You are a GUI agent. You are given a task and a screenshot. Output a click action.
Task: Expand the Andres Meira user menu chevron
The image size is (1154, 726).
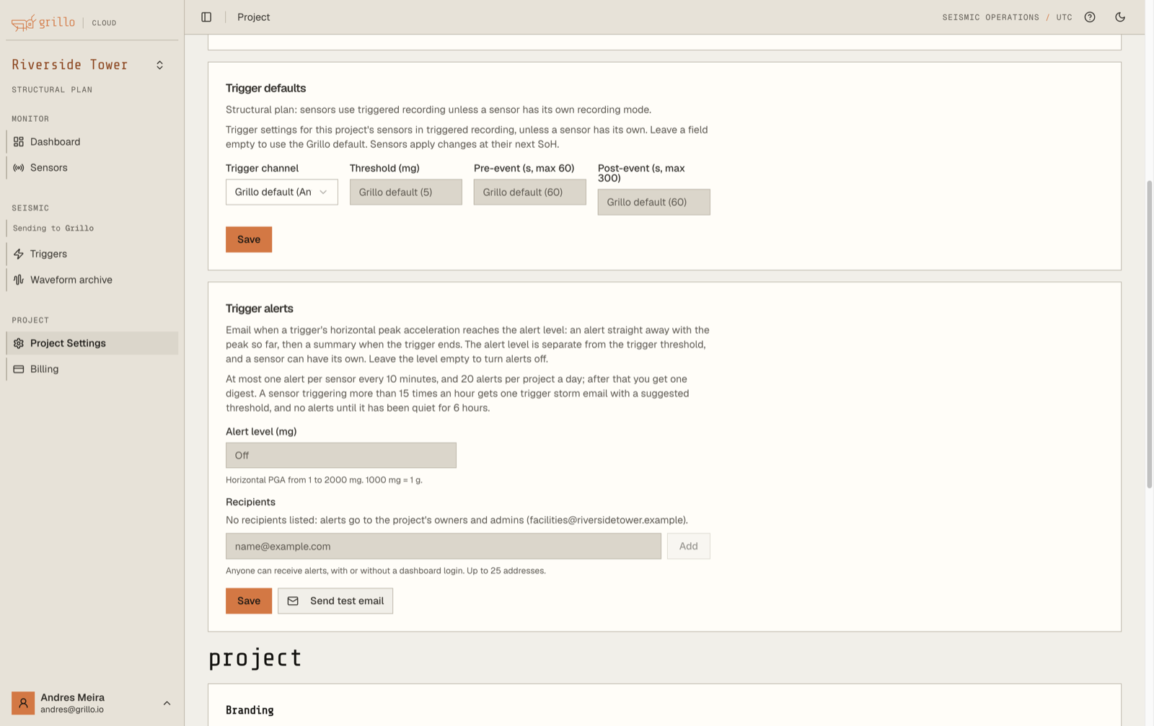(x=167, y=703)
